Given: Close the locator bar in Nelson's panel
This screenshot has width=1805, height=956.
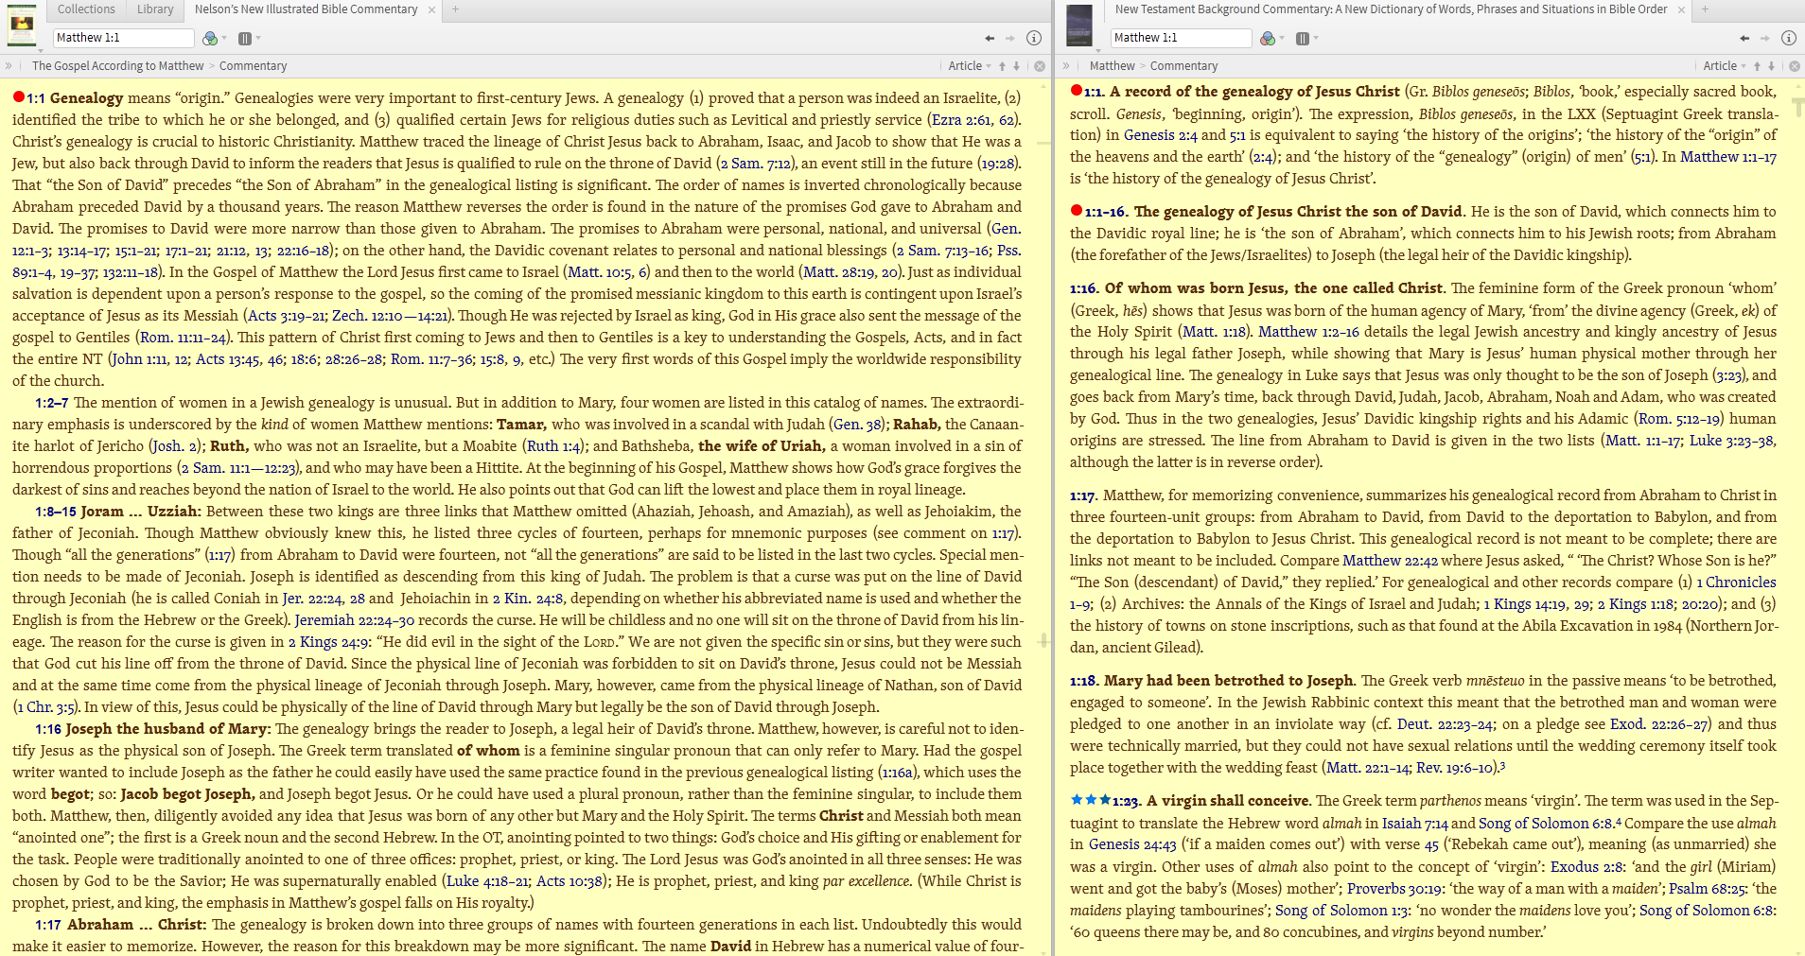Looking at the screenshot, I should point(1040,66).
